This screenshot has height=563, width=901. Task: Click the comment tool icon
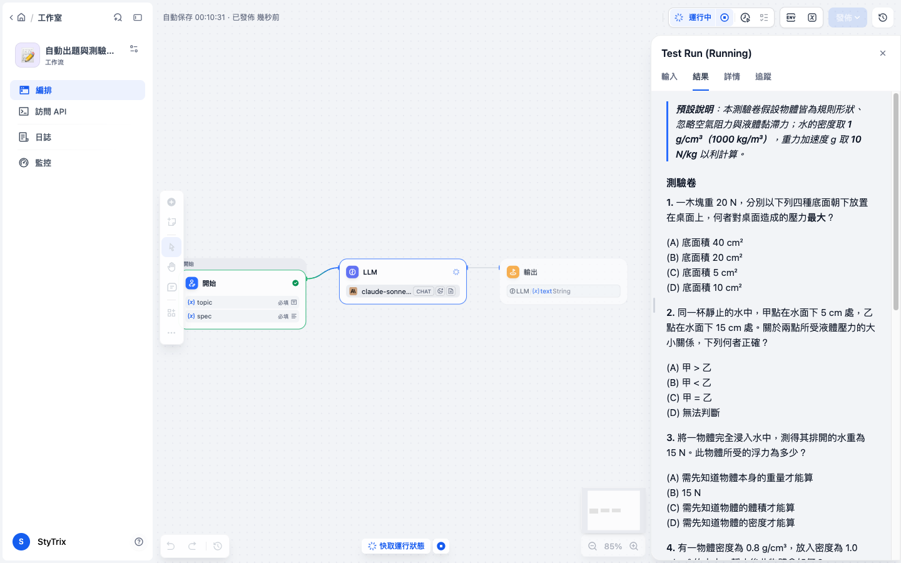pos(171,287)
